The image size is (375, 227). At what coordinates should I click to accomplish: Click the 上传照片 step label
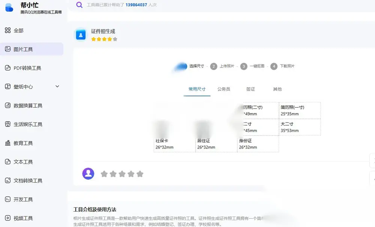click(227, 66)
